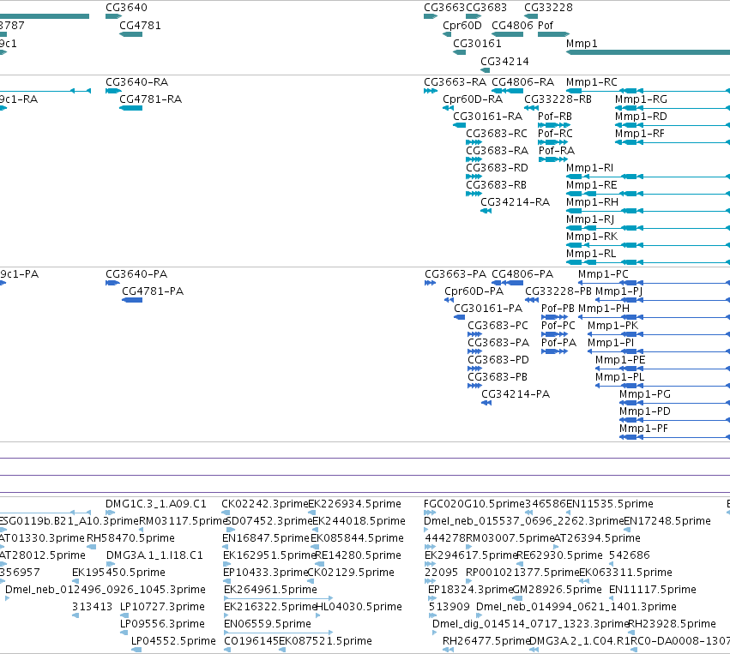This screenshot has width=730, height=654.
Task: Select the Mmp1-RC transcript
Action: (x=592, y=82)
